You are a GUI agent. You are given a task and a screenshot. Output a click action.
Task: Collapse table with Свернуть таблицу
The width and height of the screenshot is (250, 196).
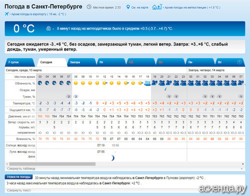point(21,168)
